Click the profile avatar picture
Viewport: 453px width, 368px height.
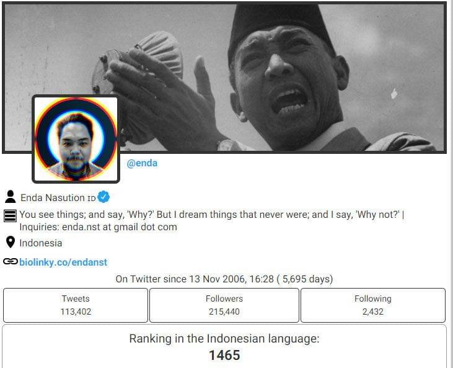pos(76,139)
